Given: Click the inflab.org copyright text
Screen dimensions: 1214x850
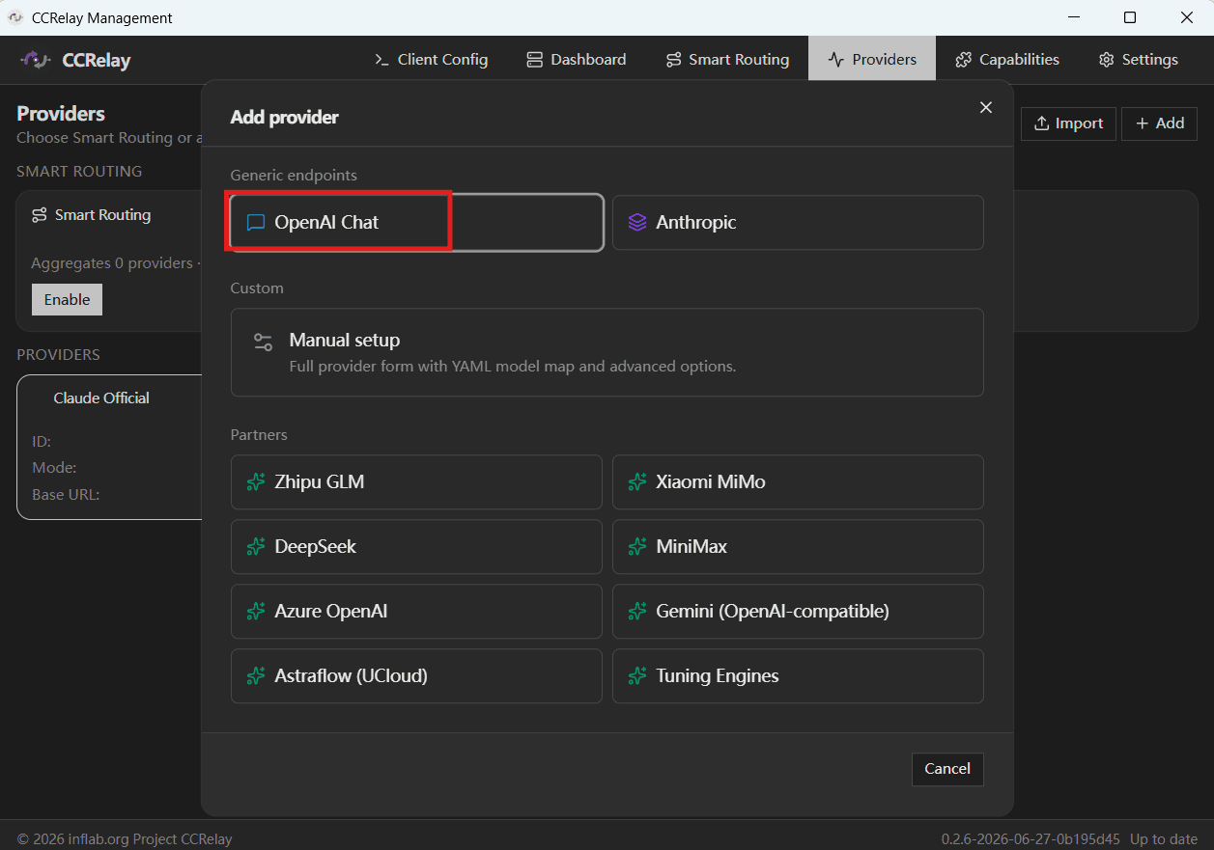Looking at the screenshot, I should click(x=125, y=839).
